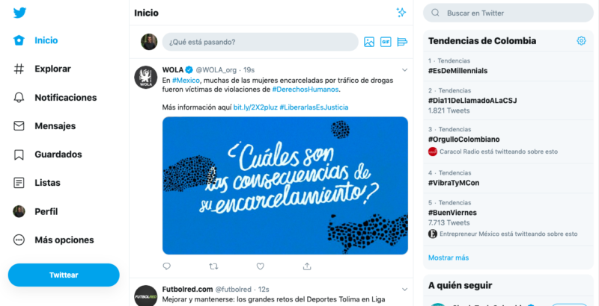Screen dimensions: 599x306
Task: Add an image with the photo icon
Action: click(369, 42)
